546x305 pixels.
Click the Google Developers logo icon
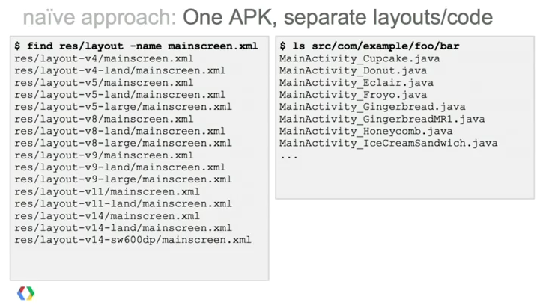pos(25,293)
